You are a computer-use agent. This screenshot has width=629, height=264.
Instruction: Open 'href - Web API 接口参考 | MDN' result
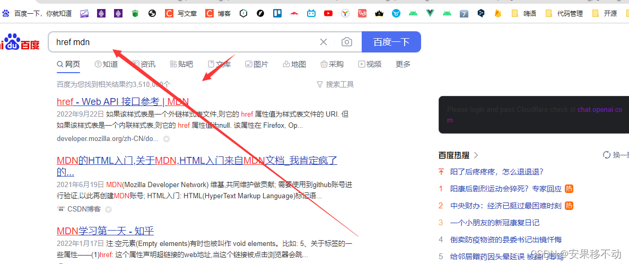click(x=123, y=101)
